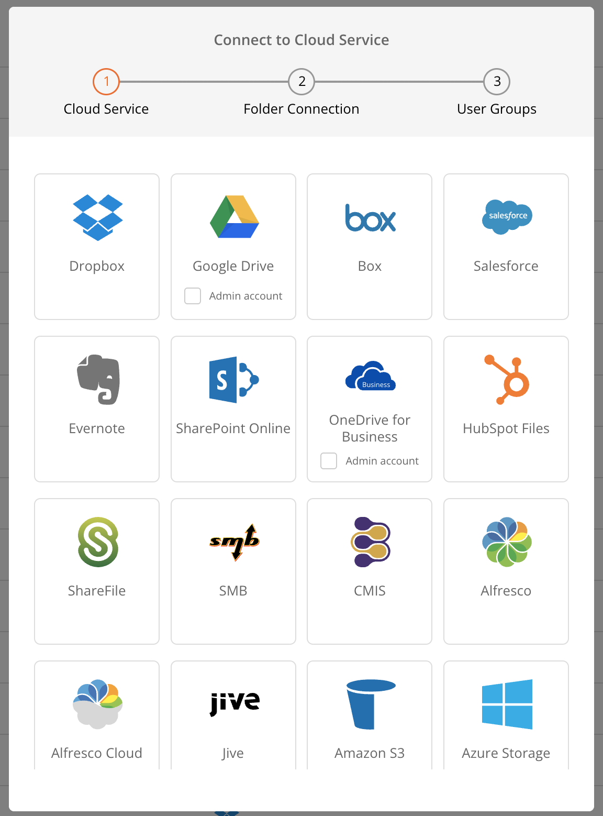Click the Salesforce name label
Screen dimensions: 603x816
point(506,266)
